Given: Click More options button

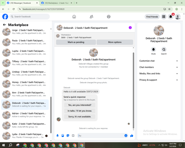Looking at the screenshot, I should (115, 42).
